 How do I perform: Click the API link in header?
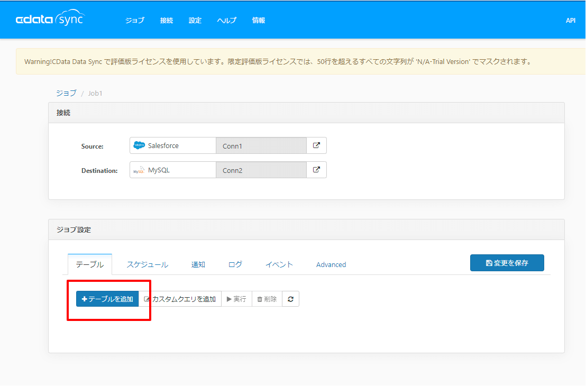570,20
